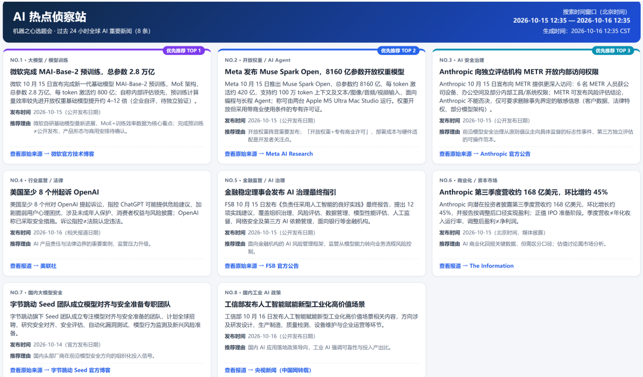
Task: Click tag NO.6 • 商业化 / 资本市场
Action: tap(468, 180)
